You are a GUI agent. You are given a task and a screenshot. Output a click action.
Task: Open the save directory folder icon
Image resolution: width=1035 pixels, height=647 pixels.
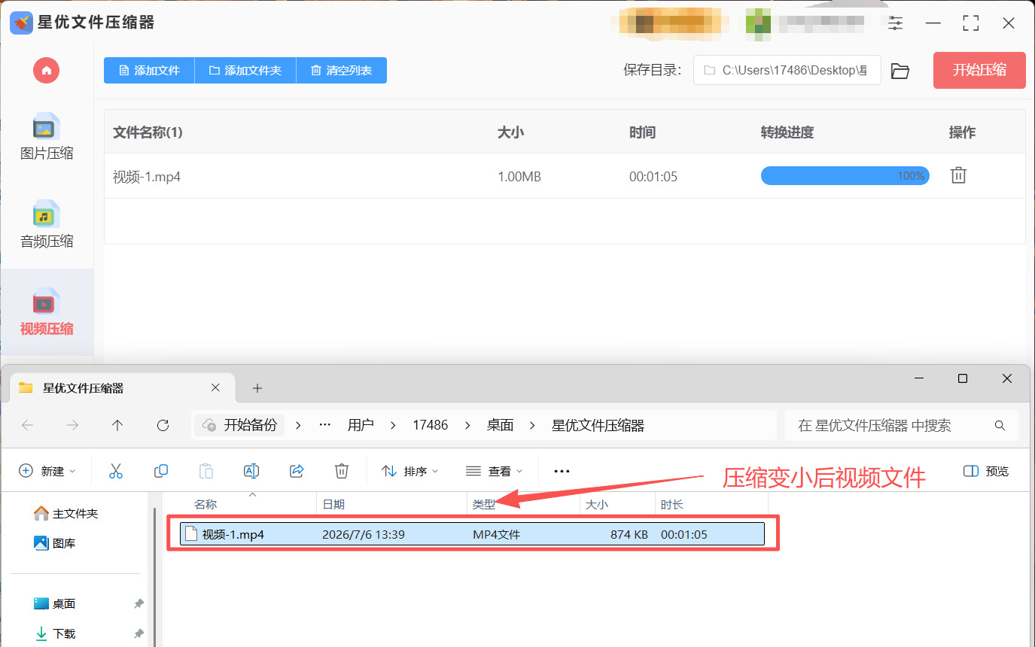(x=900, y=71)
